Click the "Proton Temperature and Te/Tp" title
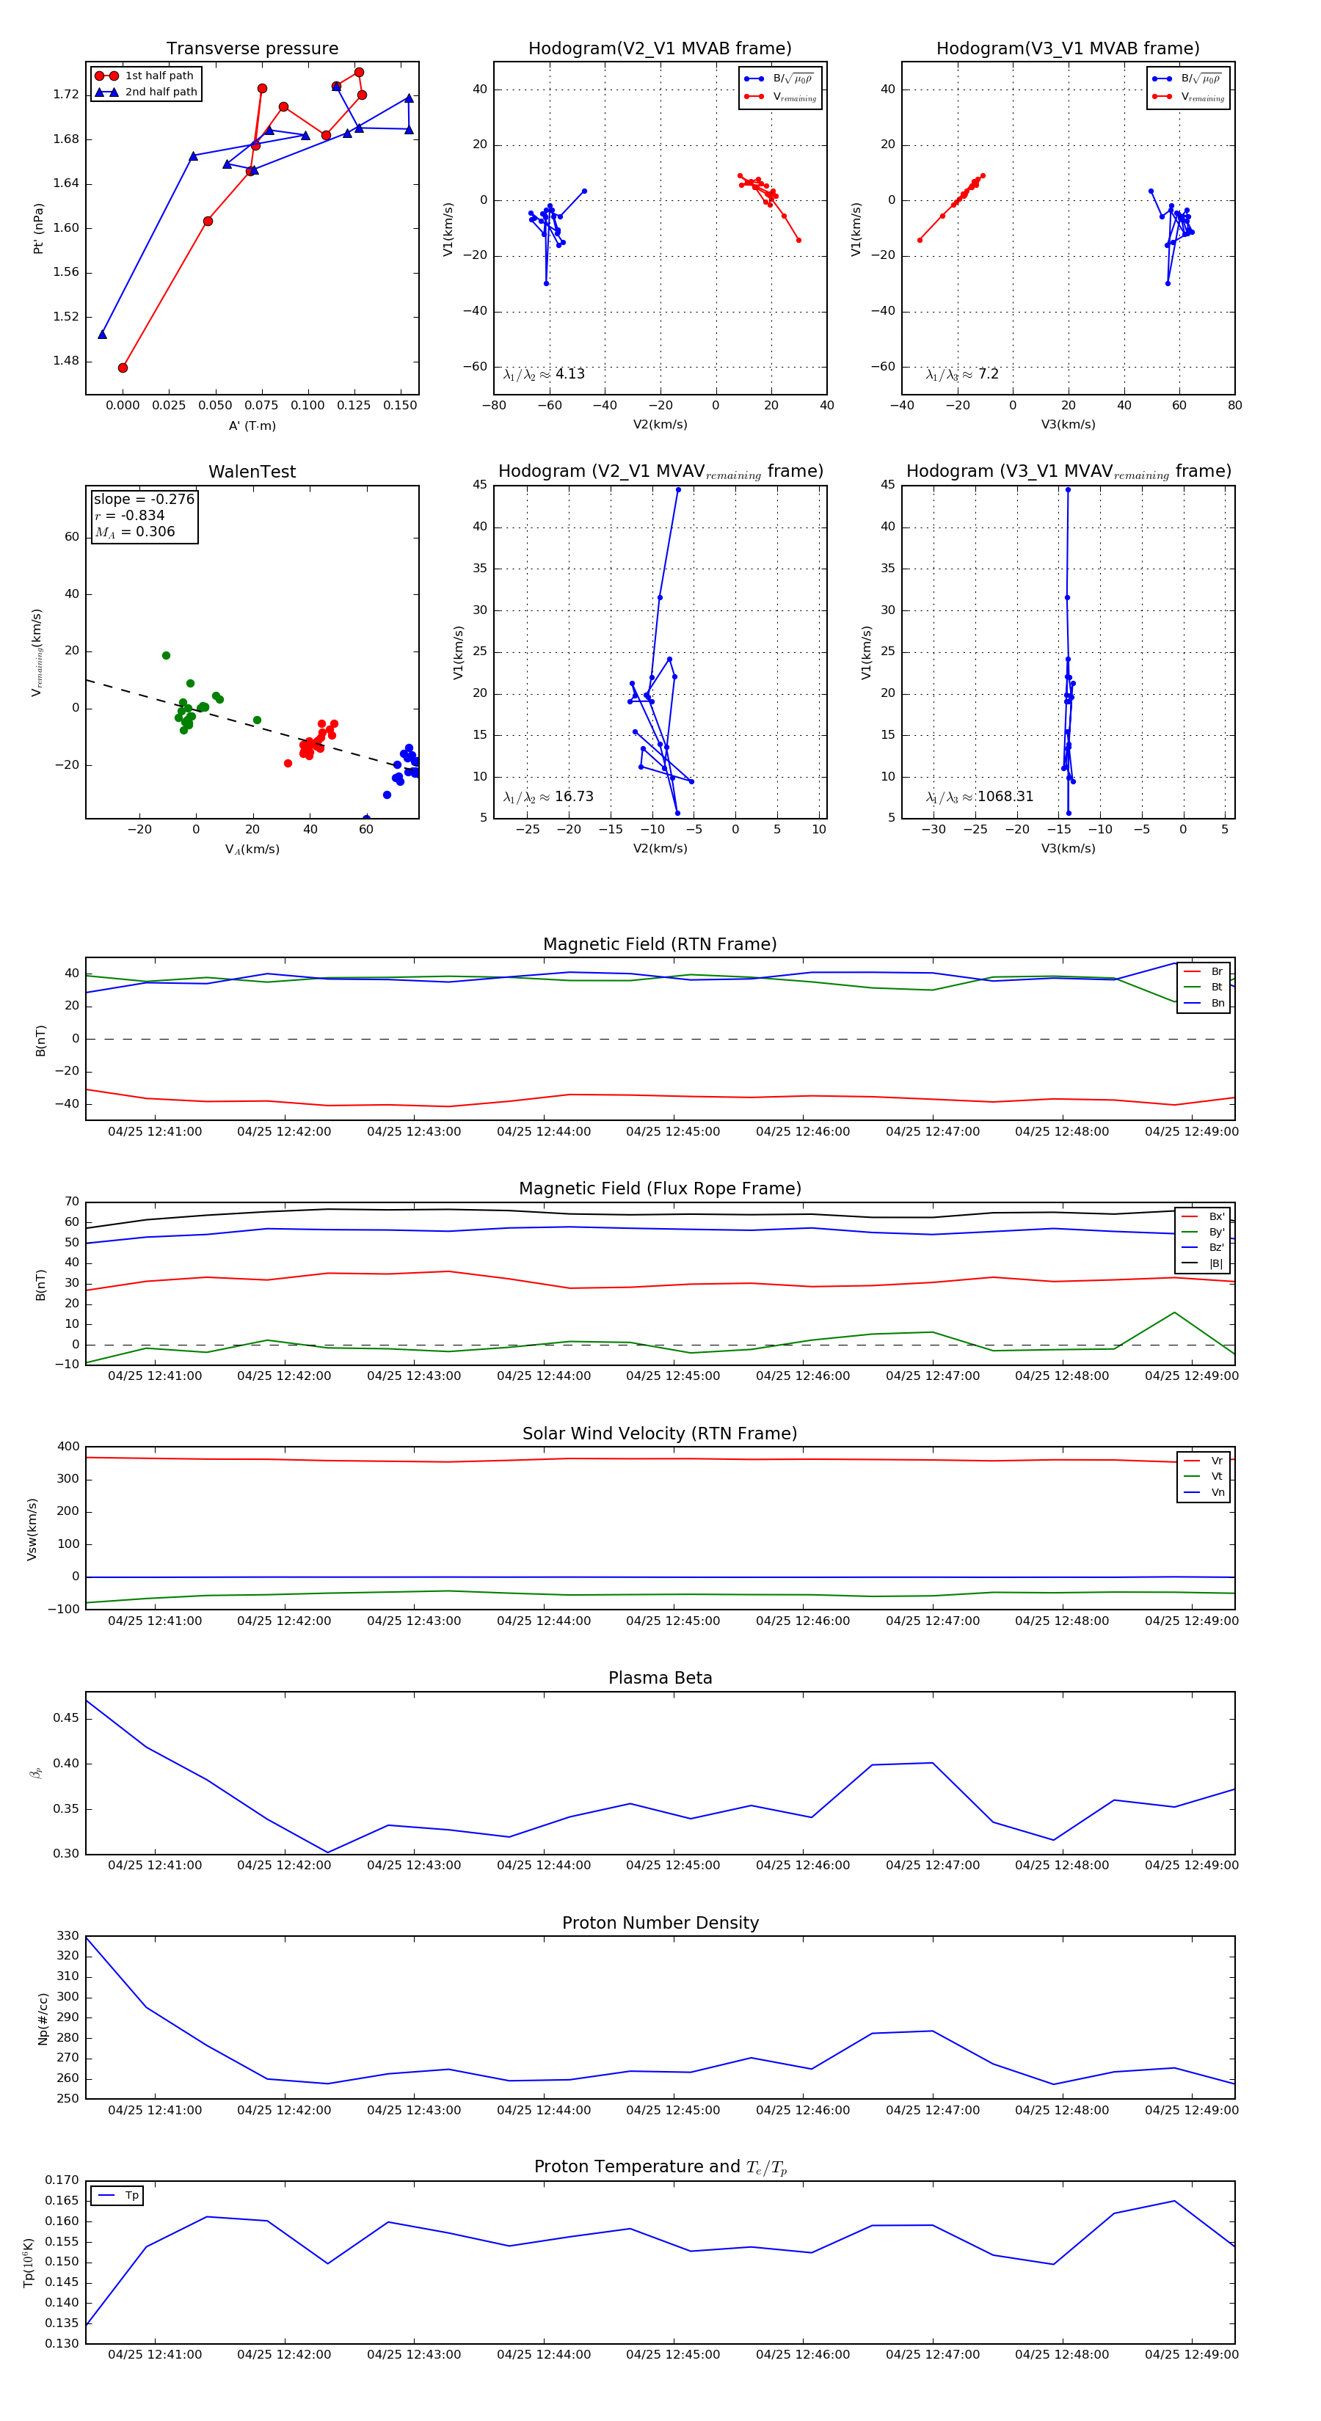The width and height of the screenshot is (1321, 2421). [x=660, y=2167]
